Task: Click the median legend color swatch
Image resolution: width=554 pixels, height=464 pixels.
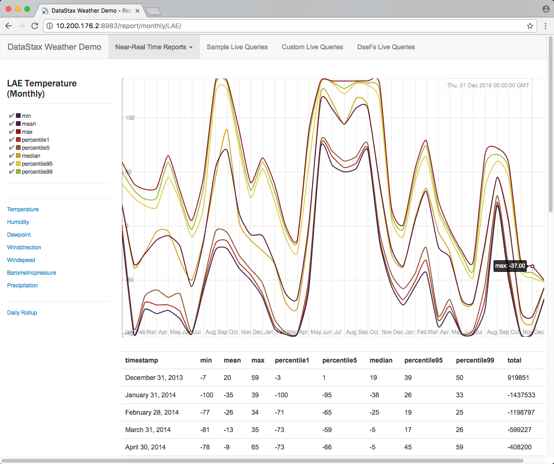Action: 18,156
